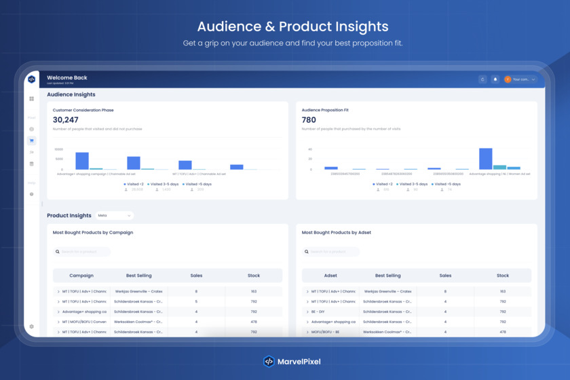The image size is (570, 380).
Task: Expand adset row 'BE - DIY'
Action: click(x=307, y=312)
